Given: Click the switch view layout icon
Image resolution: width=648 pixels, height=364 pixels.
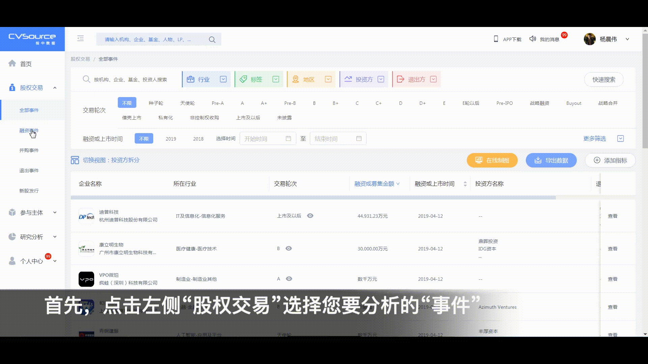Looking at the screenshot, I should (x=75, y=160).
